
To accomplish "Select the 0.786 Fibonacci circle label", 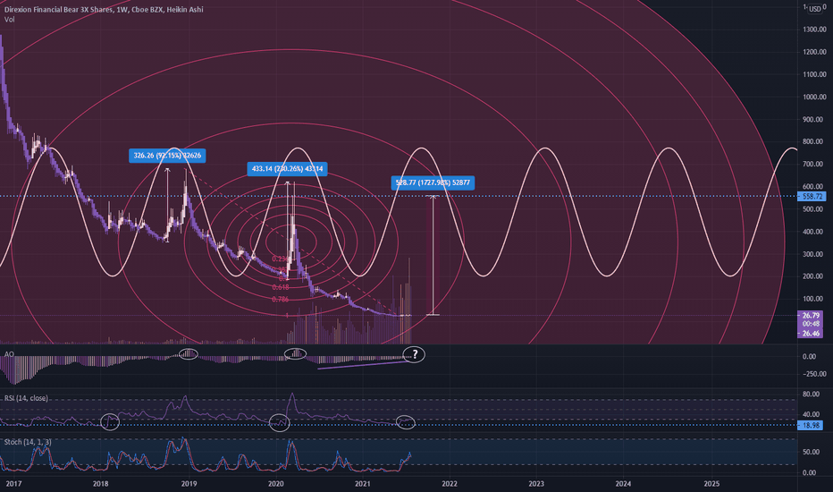I will 281,300.
